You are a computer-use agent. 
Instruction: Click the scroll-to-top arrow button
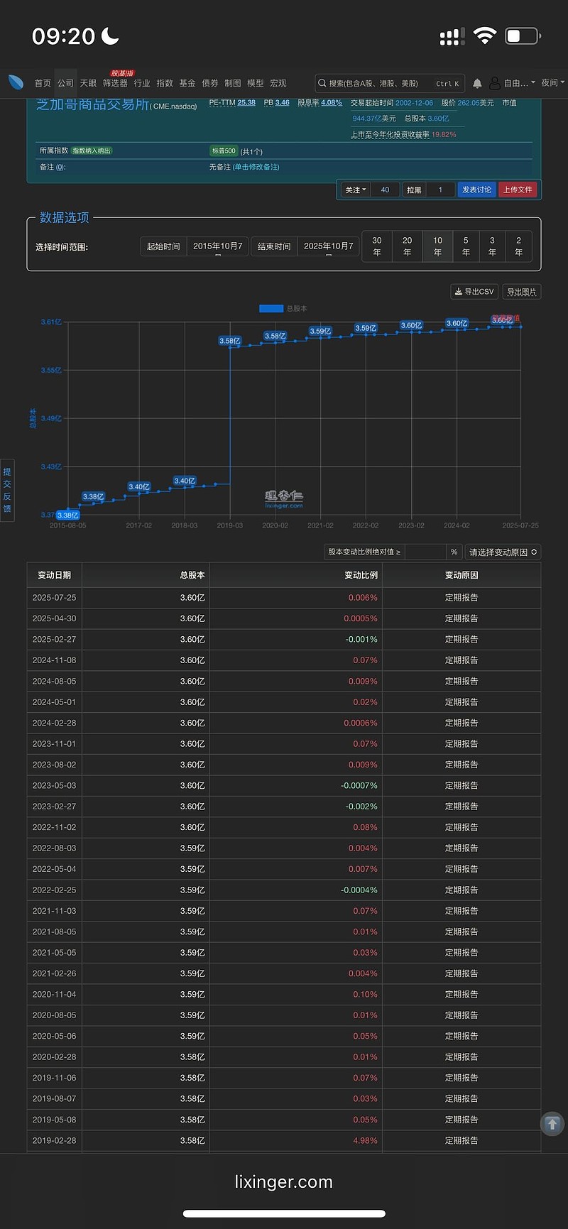click(552, 1124)
